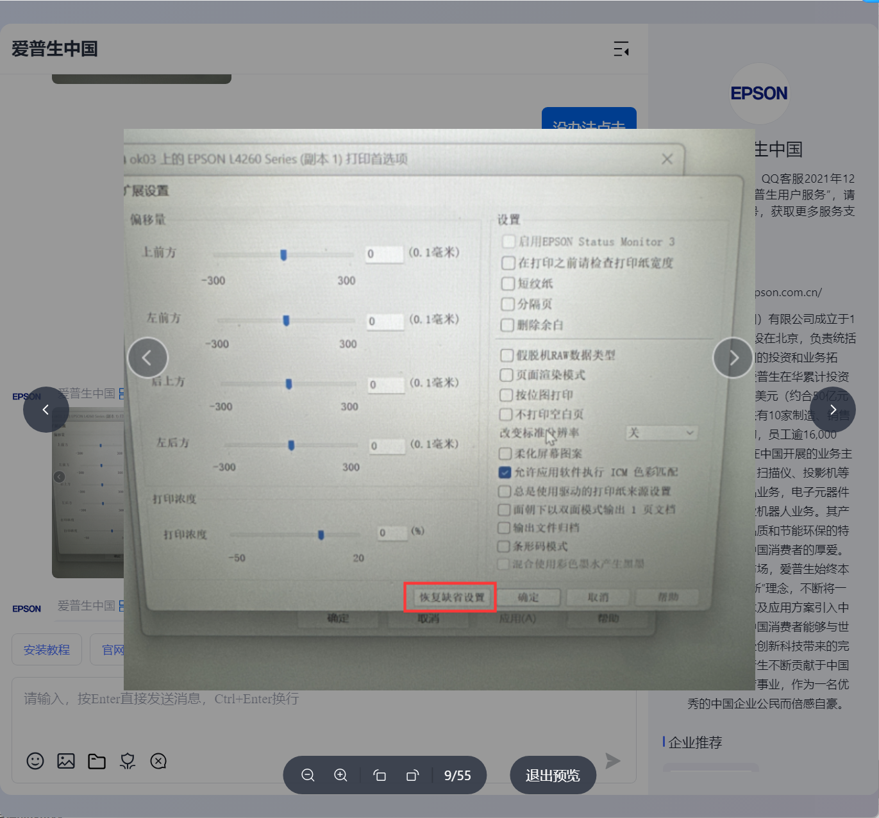End chat with circled X icon
The height and width of the screenshot is (818, 879).
coord(158,761)
